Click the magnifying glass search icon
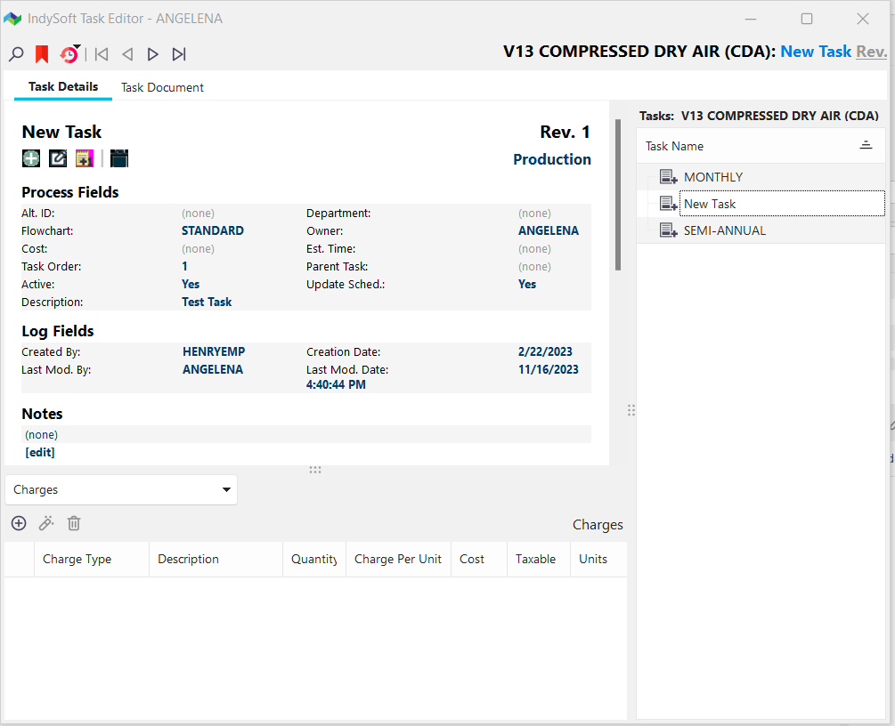Viewport: 895px width, 726px height. (x=16, y=54)
